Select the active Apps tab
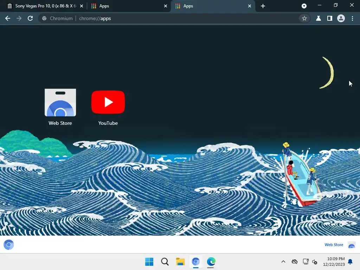 pos(212,6)
